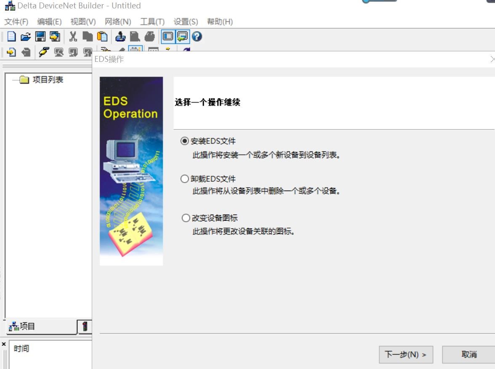
Task: Click the Paste clipboard icon
Action: (x=102, y=37)
